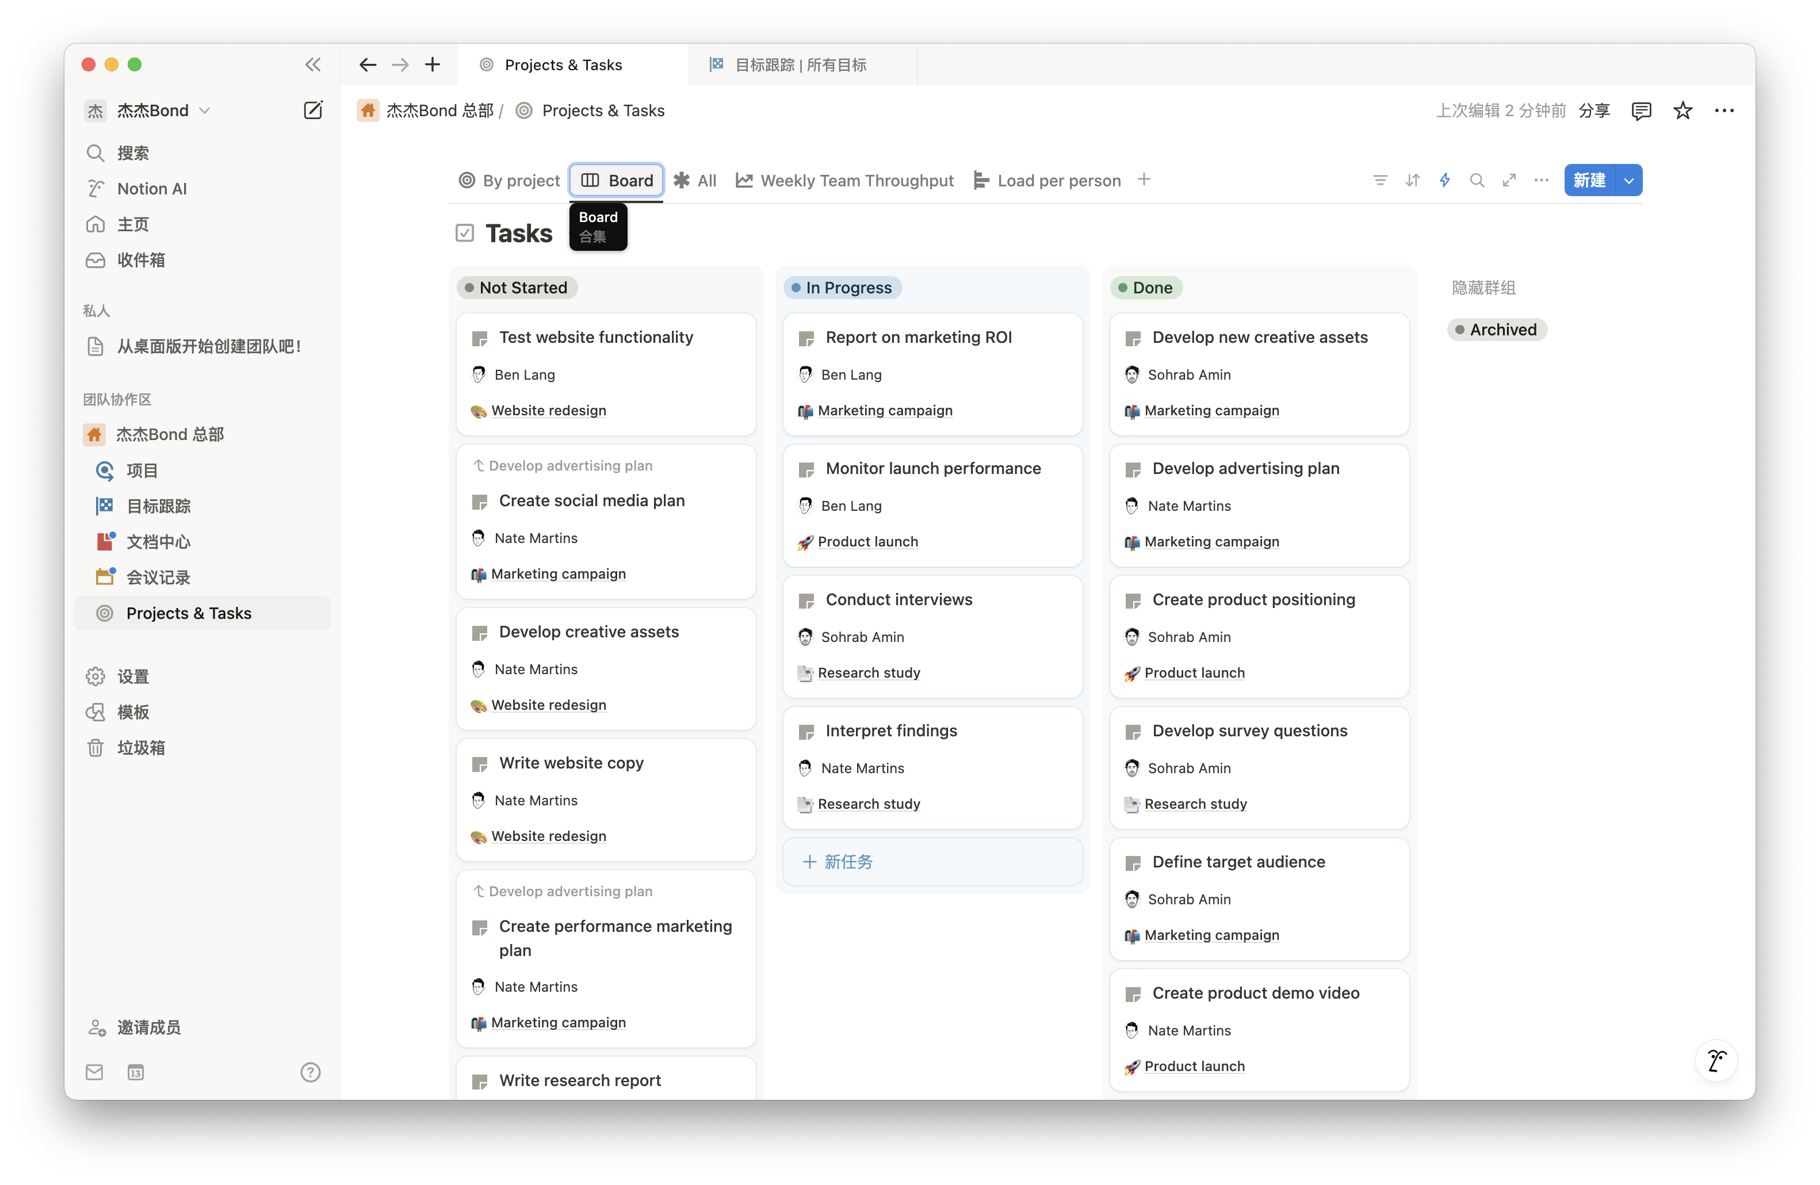
Task: Open the Website redesign link on Test website functionality card
Action: [x=548, y=411]
